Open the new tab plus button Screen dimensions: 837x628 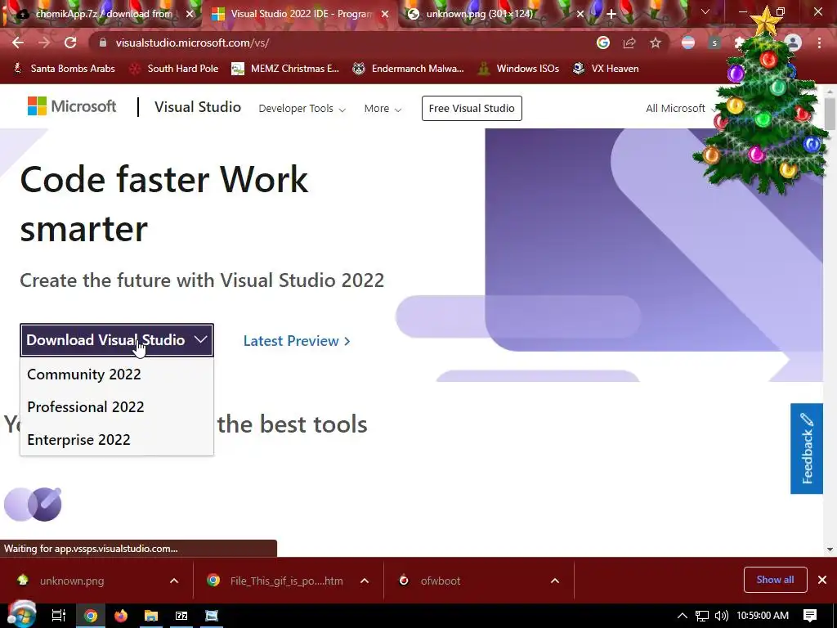pyautogui.click(x=611, y=14)
